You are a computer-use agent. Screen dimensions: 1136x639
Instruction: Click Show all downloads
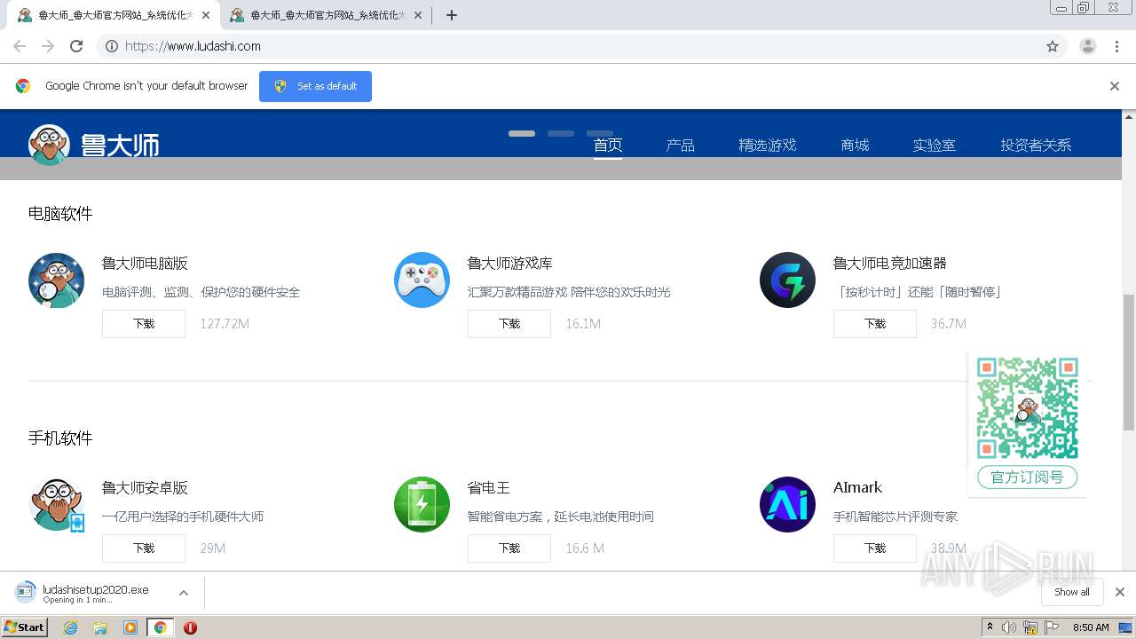pyautogui.click(x=1072, y=592)
